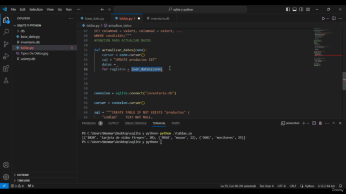Screen dimensions: 346x194
Task: Toggle the Secondary Side Bar layout icon
Action: (301, 10)
